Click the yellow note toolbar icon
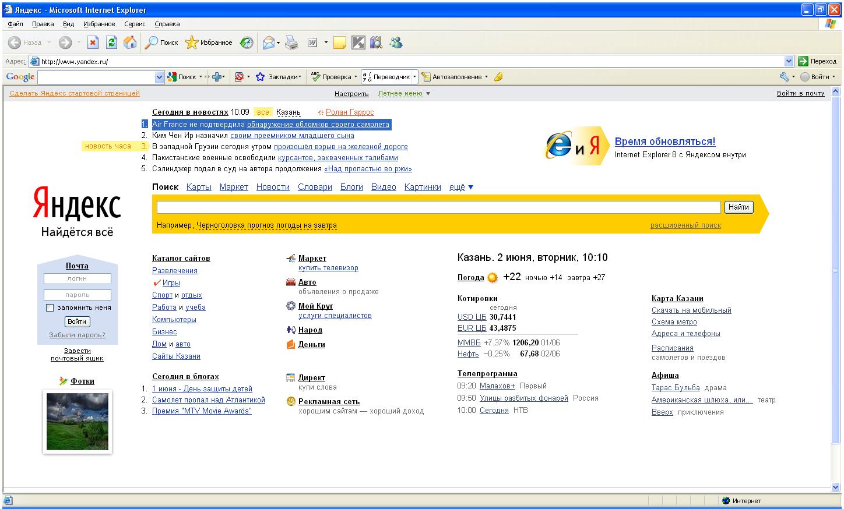 tap(340, 43)
